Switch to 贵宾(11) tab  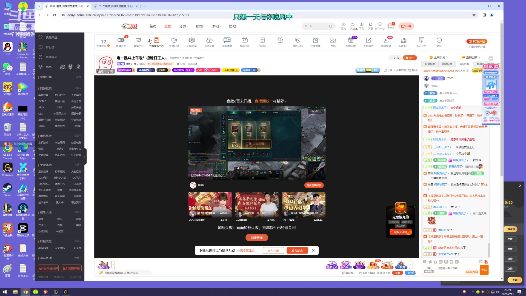coord(464,64)
